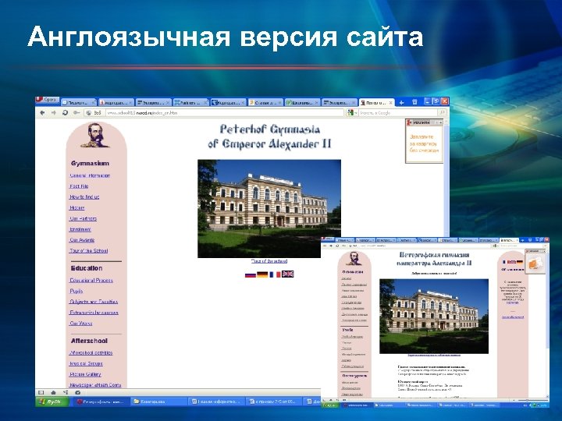Image resolution: width=562 pixels, height=421 pixels.
Task: Open the folder window in the taskbar
Action: pyautogui.click(x=158, y=402)
